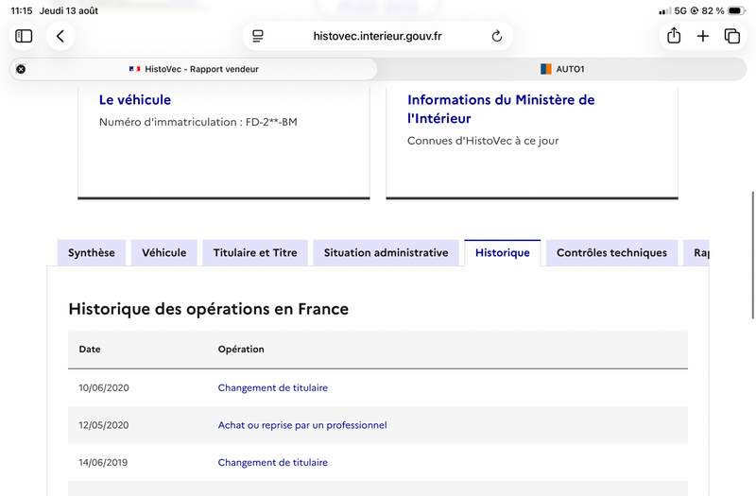Grab the page scrollbar on the right
The width and height of the screenshot is (756, 496).
[752, 255]
